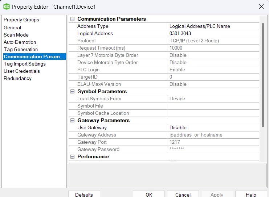
Task: Select the PLC Login property label
Action: click(x=88, y=70)
